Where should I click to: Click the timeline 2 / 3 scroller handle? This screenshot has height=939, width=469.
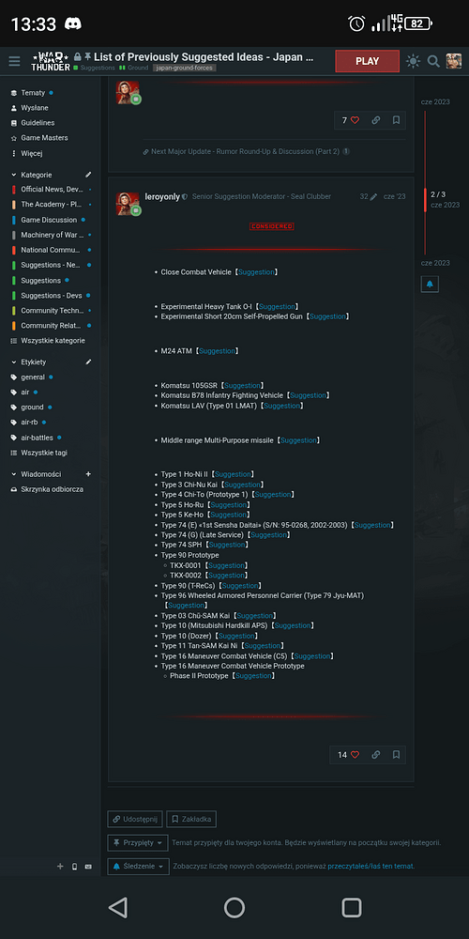[425, 199]
